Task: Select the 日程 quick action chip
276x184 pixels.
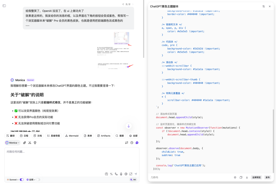Action: click(x=24, y=136)
